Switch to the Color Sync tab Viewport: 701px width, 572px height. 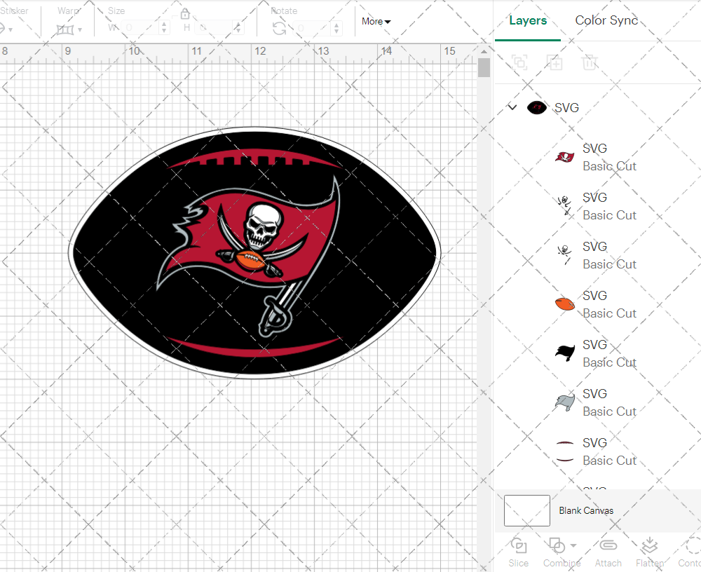coord(606,20)
